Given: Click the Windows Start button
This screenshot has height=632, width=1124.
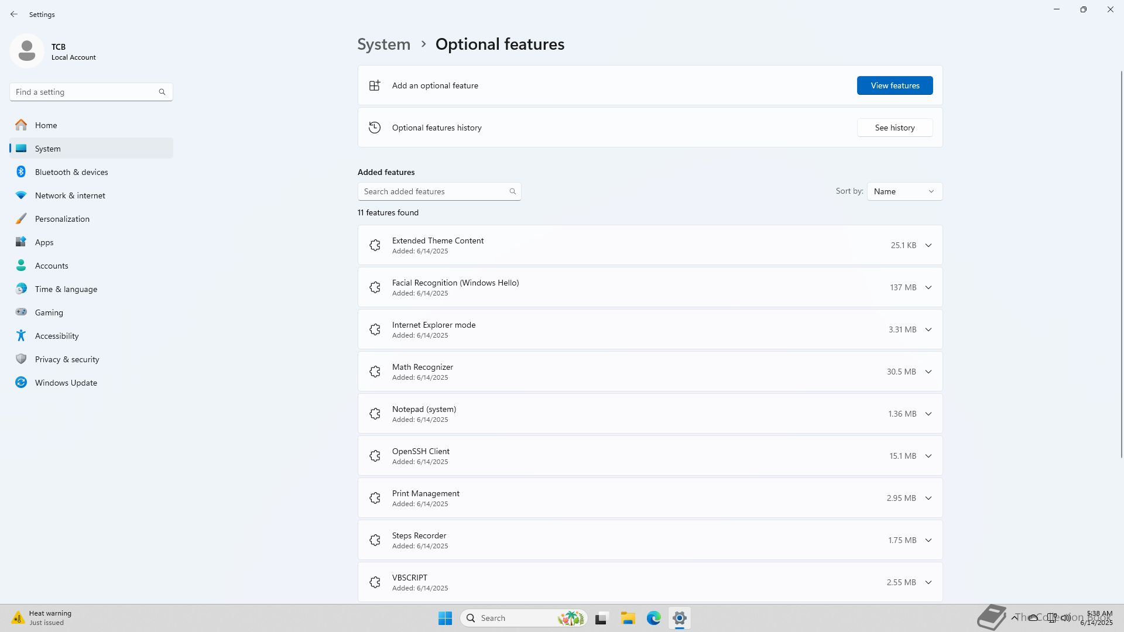Looking at the screenshot, I should pos(445,618).
